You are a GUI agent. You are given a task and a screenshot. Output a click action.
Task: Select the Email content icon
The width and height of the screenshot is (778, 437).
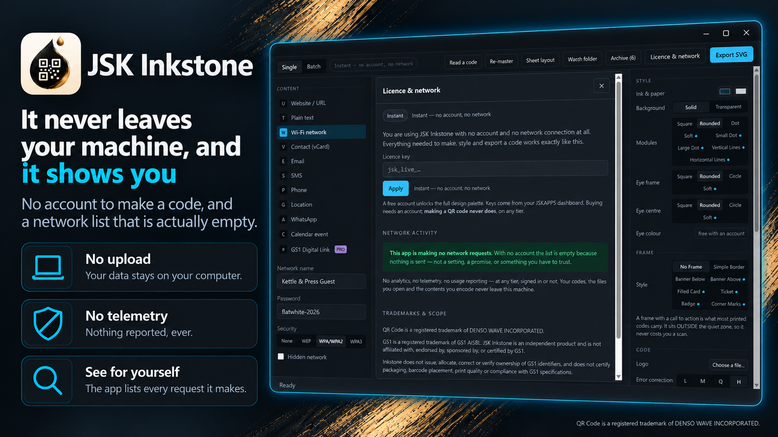[x=283, y=161]
